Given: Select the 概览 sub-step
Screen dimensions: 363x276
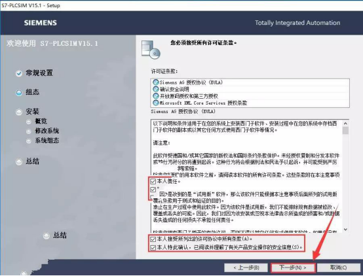Looking at the screenshot, I should click(41, 121).
